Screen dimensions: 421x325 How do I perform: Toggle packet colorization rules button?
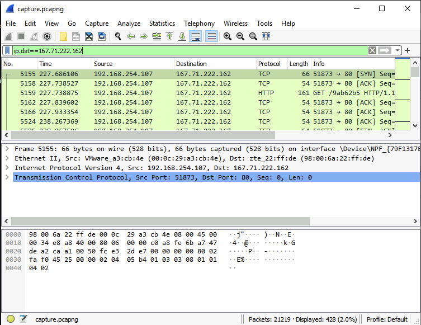click(211, 36)
